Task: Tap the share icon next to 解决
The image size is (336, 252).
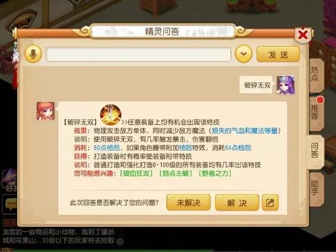Action: 270,203
